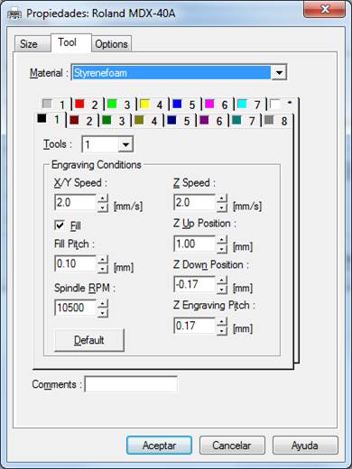Select the olive color 4 tab
Viewport: 352px width, 469px height.
[147, 121]
